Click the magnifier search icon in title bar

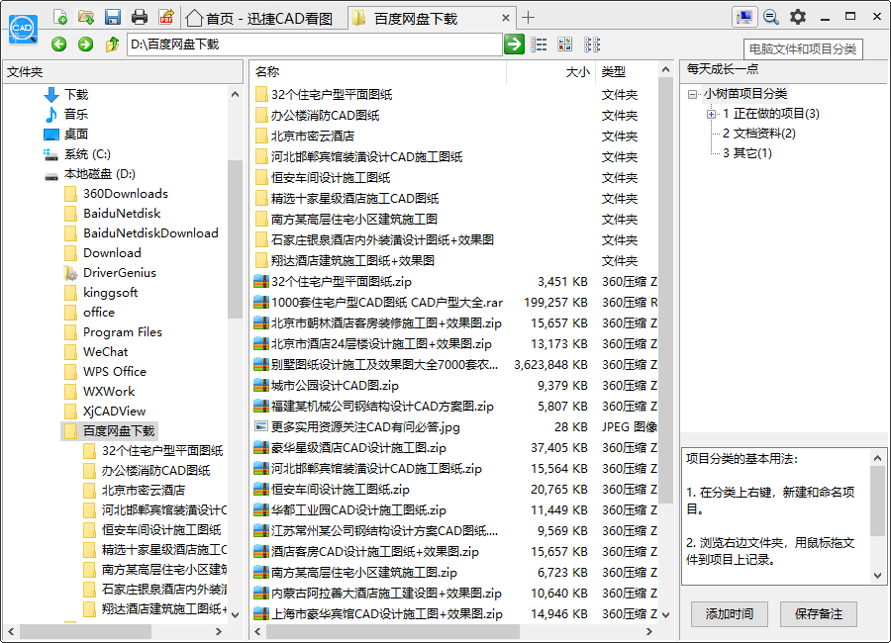[x=771, y=17]
